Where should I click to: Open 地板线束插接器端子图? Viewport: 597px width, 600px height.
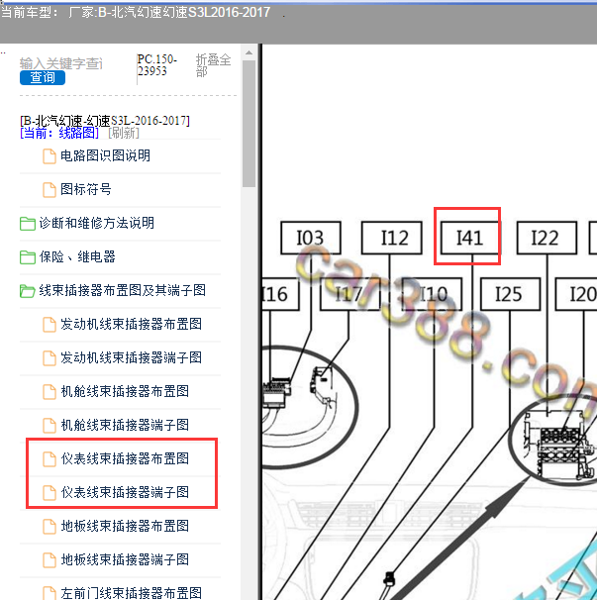click(x=125, y=559)
